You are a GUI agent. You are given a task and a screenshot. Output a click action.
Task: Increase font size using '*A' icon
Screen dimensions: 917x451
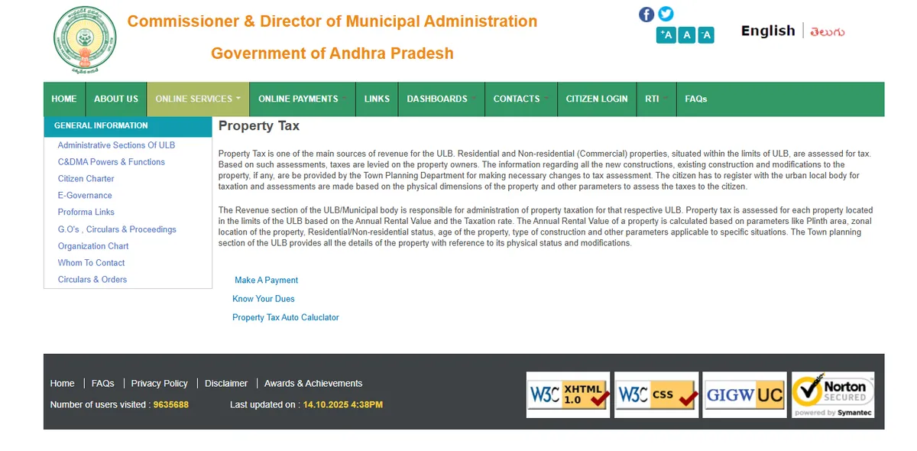point(666,34)
